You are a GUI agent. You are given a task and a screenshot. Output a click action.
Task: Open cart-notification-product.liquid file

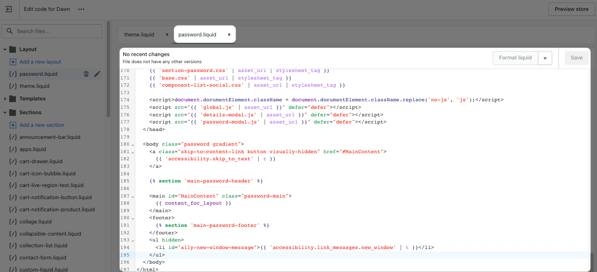pos(57,210)
